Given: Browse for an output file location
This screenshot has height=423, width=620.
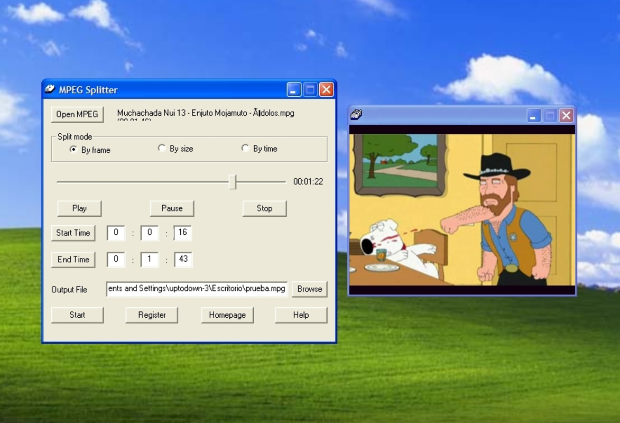Looking at the screenshot, I should (x=310, y=289).
